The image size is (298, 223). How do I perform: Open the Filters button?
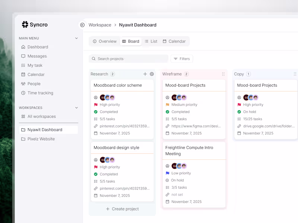pos(182,59)
